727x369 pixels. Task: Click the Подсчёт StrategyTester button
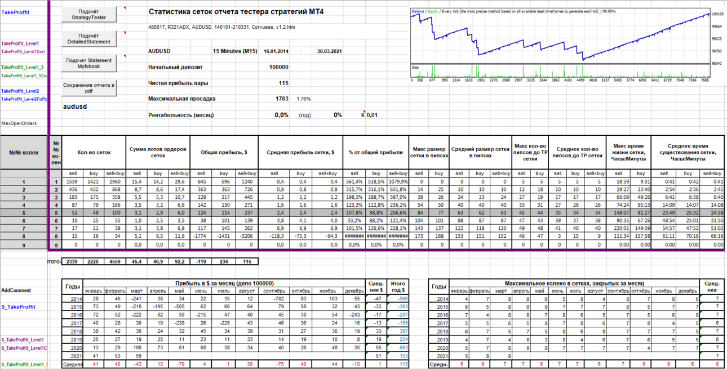(89, 15)
